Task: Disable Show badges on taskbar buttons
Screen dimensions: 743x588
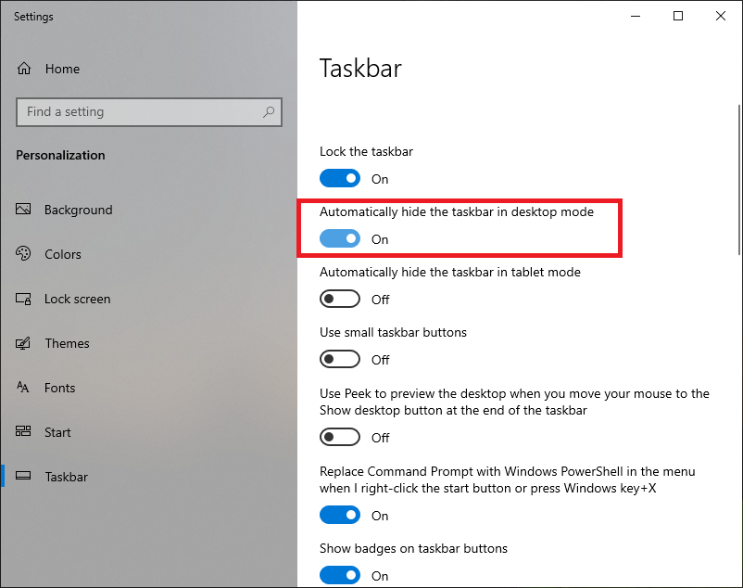Action: [339, 575]
